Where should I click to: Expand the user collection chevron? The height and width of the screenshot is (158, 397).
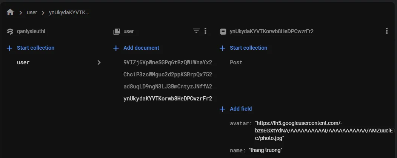pyautogui.click(x=99, y=62)
